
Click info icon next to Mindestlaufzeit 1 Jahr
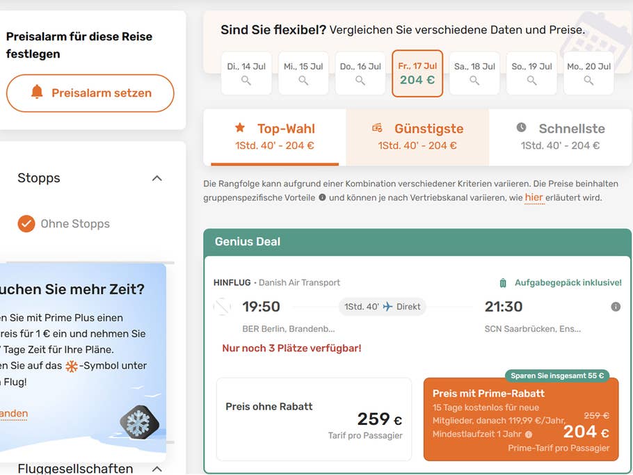pos(529,435)
